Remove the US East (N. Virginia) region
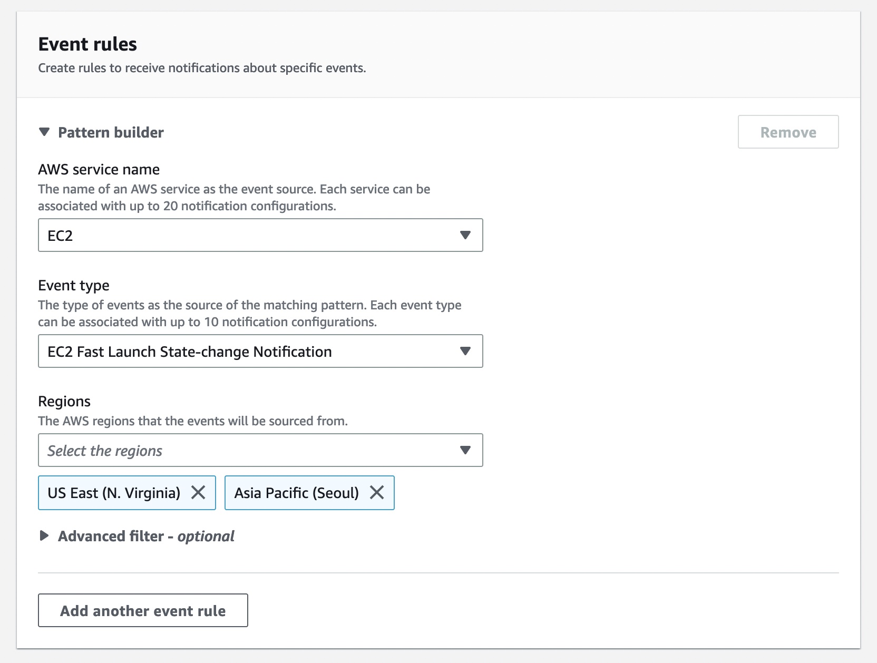 coord(198,493)
